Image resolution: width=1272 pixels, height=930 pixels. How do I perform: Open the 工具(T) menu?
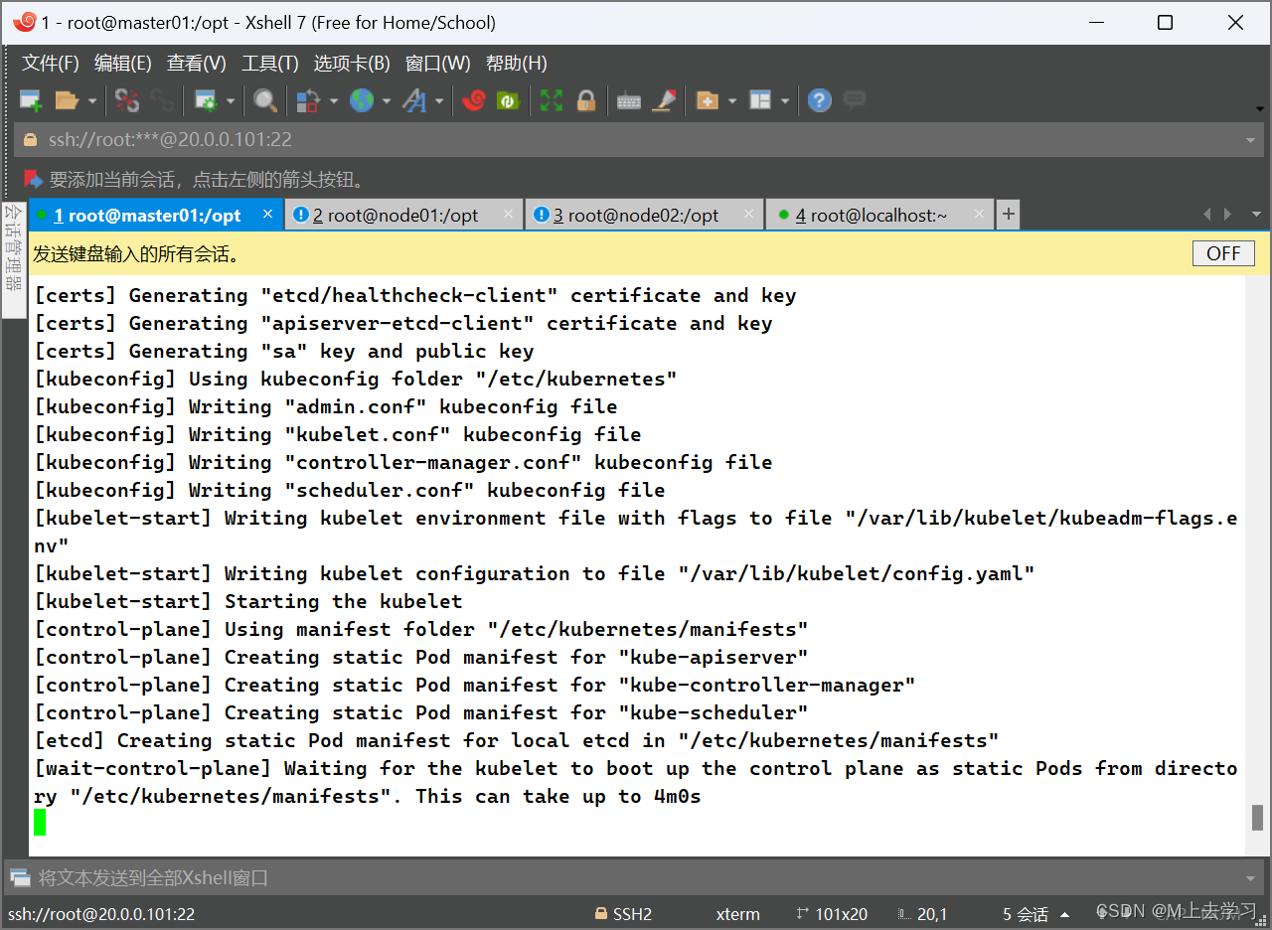(x=270, y=64)
